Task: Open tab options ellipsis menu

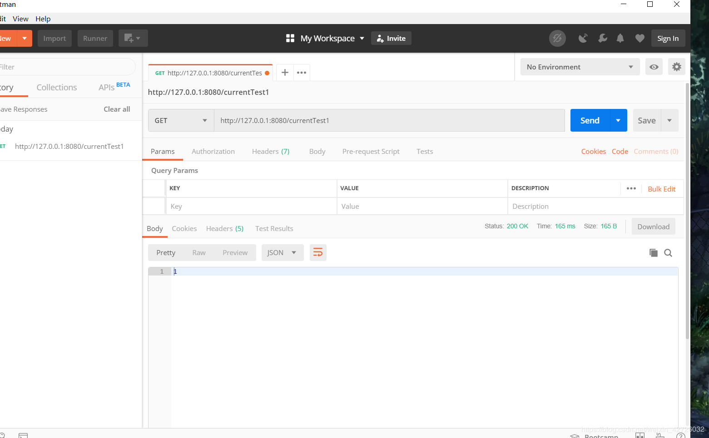Action: pos(302,73)
